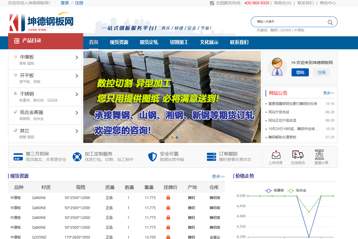Click lock icon in first Q460NE row
Screen dimensions: 358x239
(168, 198)
